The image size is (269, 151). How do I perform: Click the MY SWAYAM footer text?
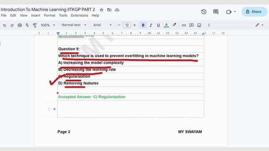click(190, 132)
